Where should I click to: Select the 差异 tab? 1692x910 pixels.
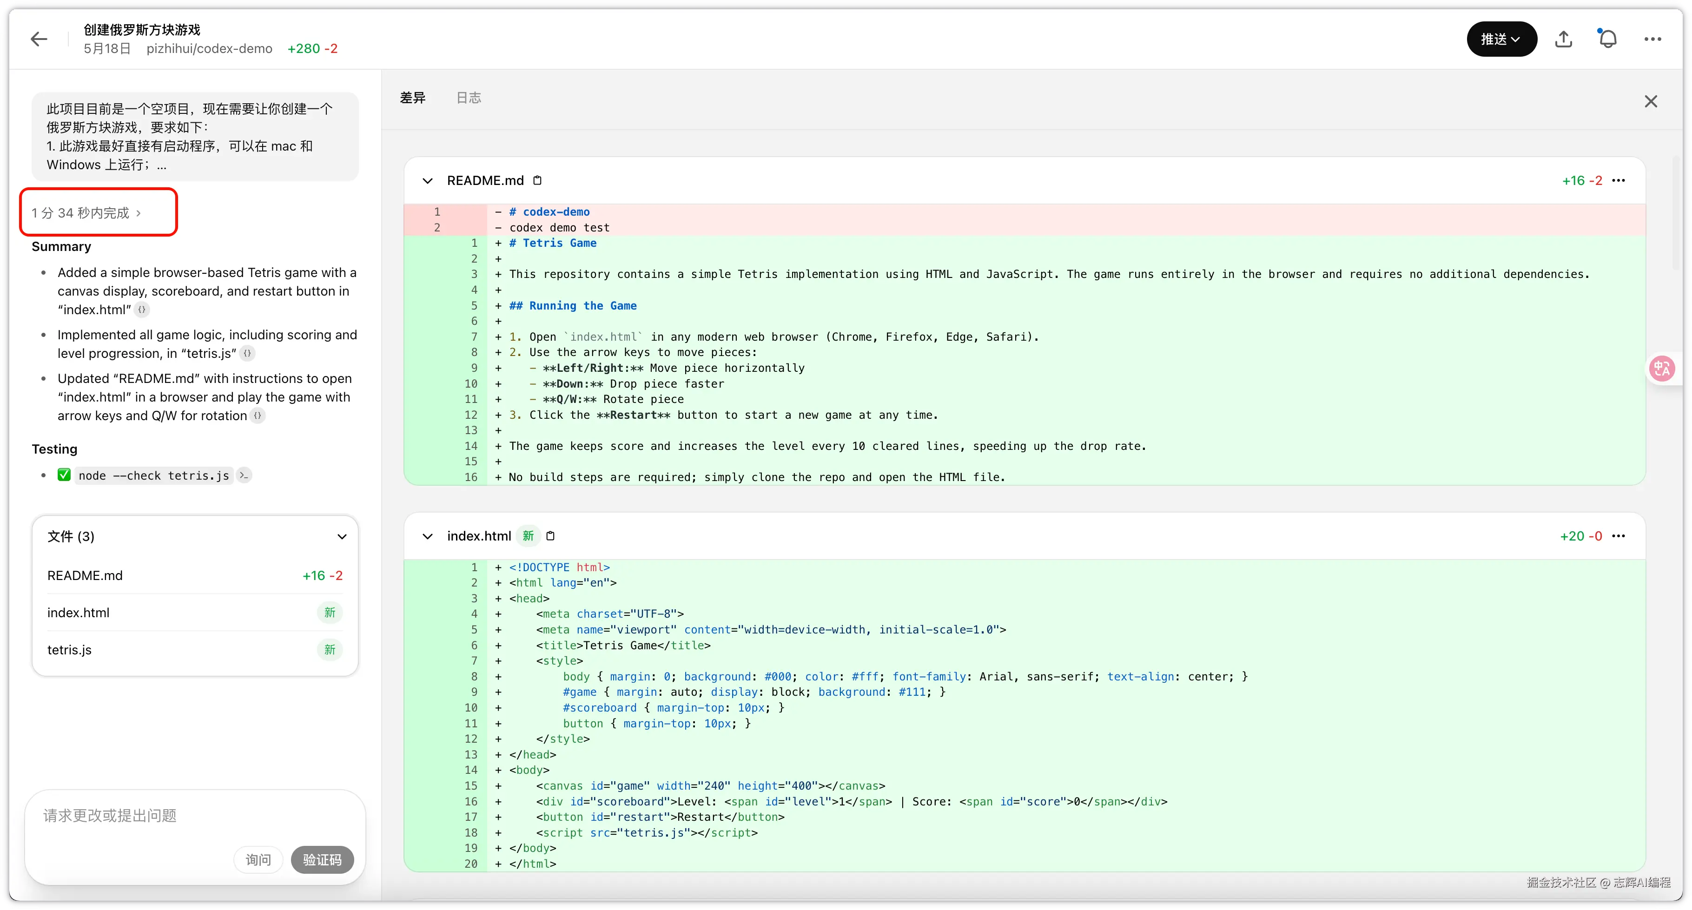click(x=412, y=98)
